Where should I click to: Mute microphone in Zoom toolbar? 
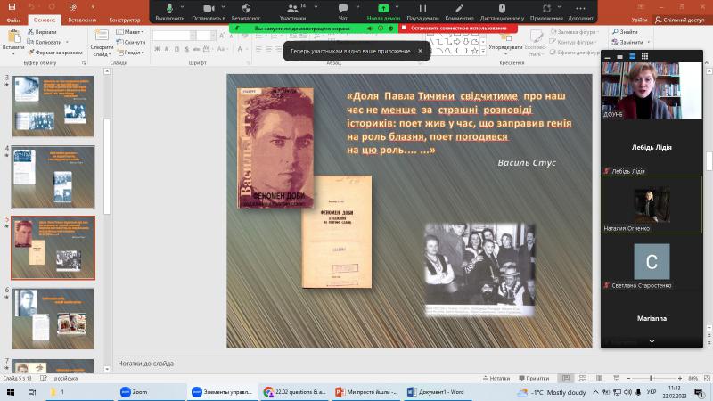[x=169, y=9]
